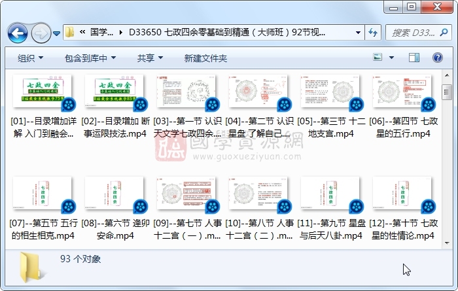Click the magnifier search icon

[444, 33]
